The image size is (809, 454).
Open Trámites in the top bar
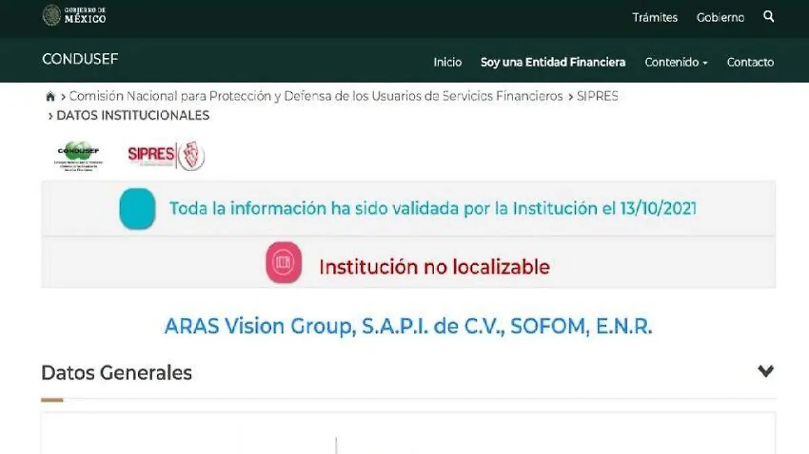click(x=655, y=18)
